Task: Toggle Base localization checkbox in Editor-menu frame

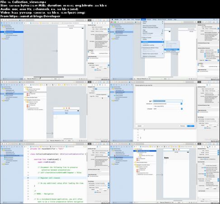Action: (x=198, y=65)
